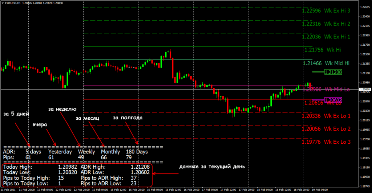
Task: Click the Wk Ex Lo 2 level label
Action: click(326, 129)
